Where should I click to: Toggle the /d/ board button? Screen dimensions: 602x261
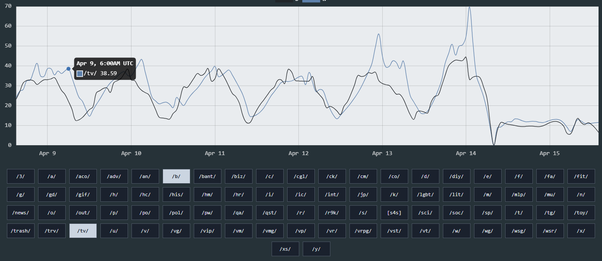coord(426,176)
